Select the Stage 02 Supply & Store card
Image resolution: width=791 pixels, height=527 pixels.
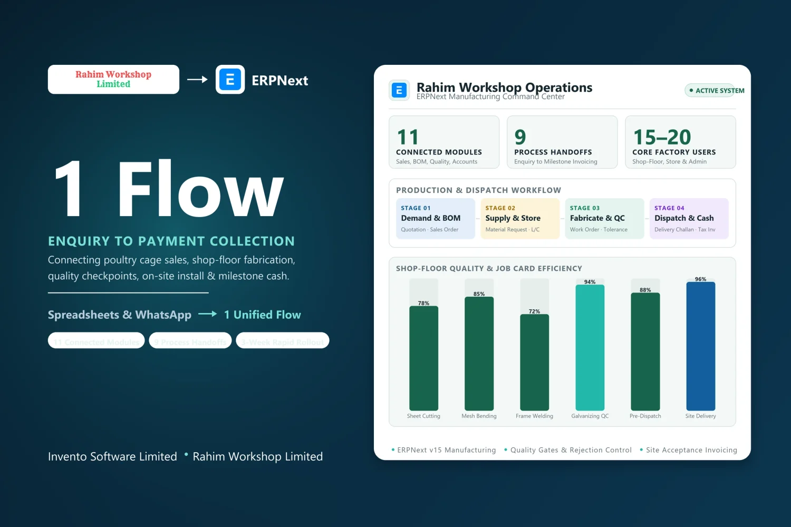[x=520, y=219]
